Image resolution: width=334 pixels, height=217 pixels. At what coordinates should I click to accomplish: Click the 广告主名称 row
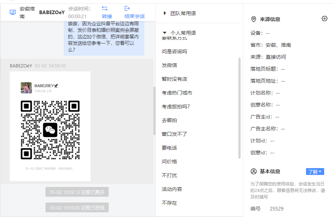point(267,129)
